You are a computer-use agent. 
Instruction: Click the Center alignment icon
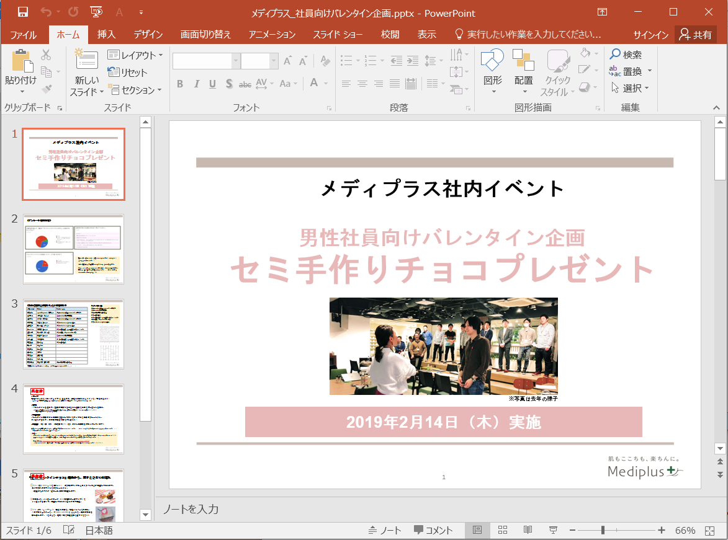[362, 84]
